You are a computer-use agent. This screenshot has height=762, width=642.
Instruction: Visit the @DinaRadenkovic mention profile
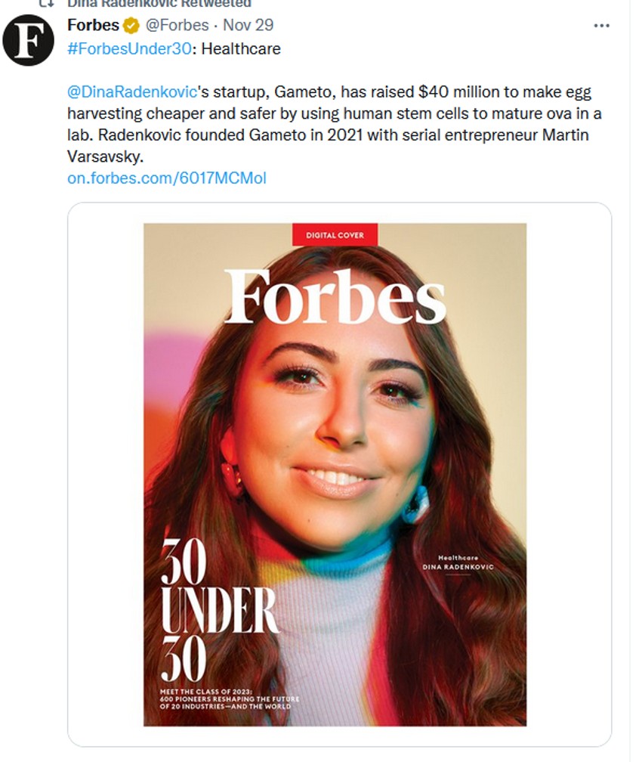pos(132,92)
